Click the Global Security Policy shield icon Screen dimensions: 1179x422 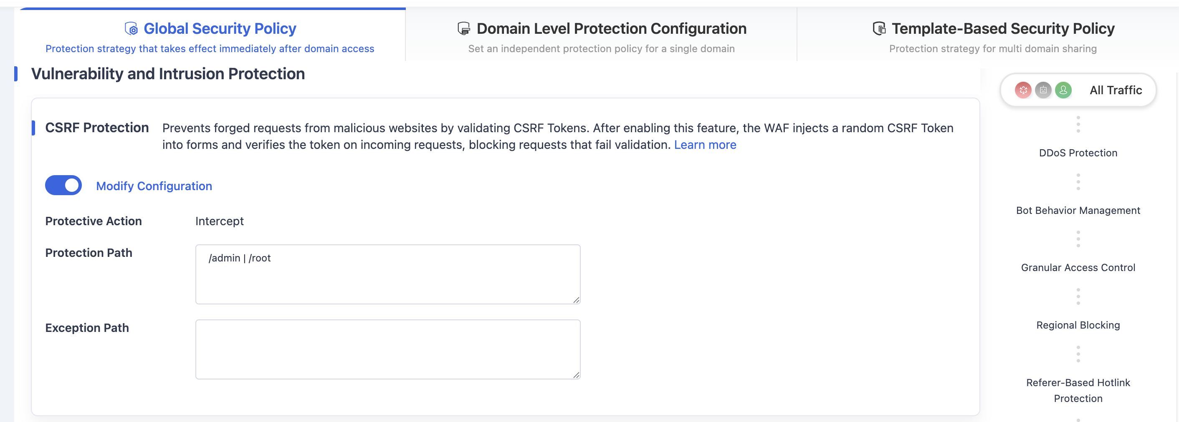click(131, 28)
